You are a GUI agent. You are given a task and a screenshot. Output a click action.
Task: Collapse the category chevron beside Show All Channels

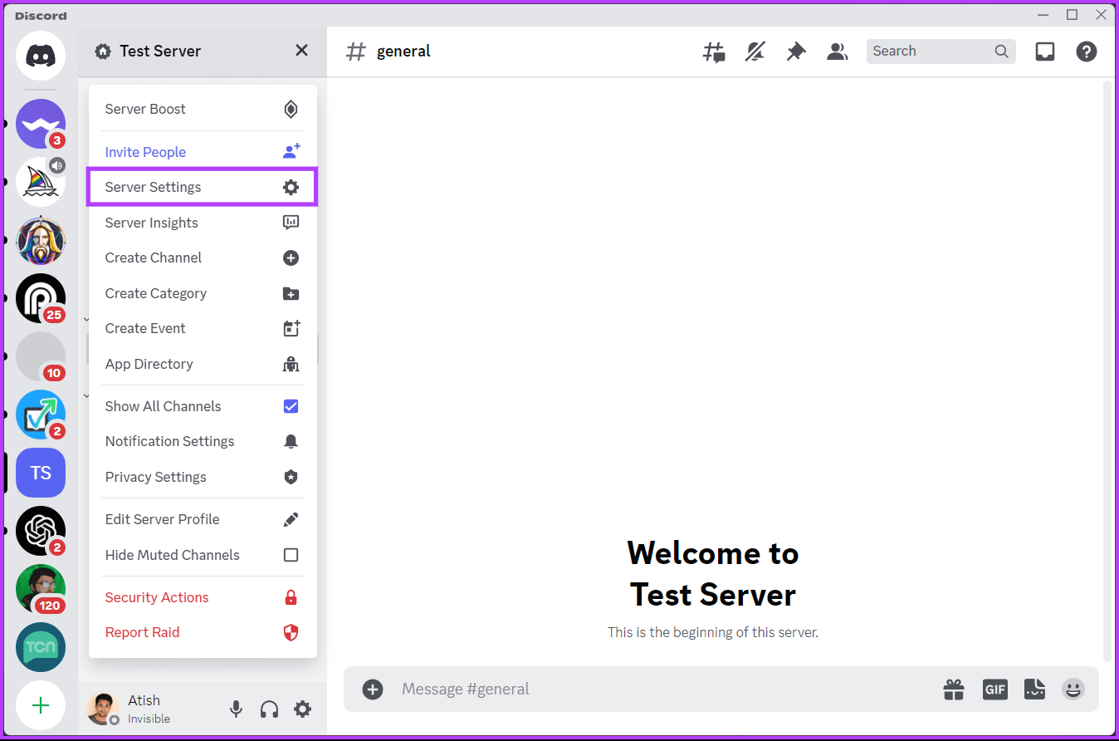click(x=86, y=395)
